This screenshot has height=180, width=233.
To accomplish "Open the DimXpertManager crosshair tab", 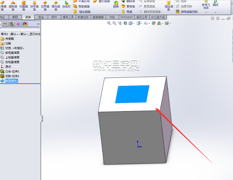I will [x=18, y=24].
